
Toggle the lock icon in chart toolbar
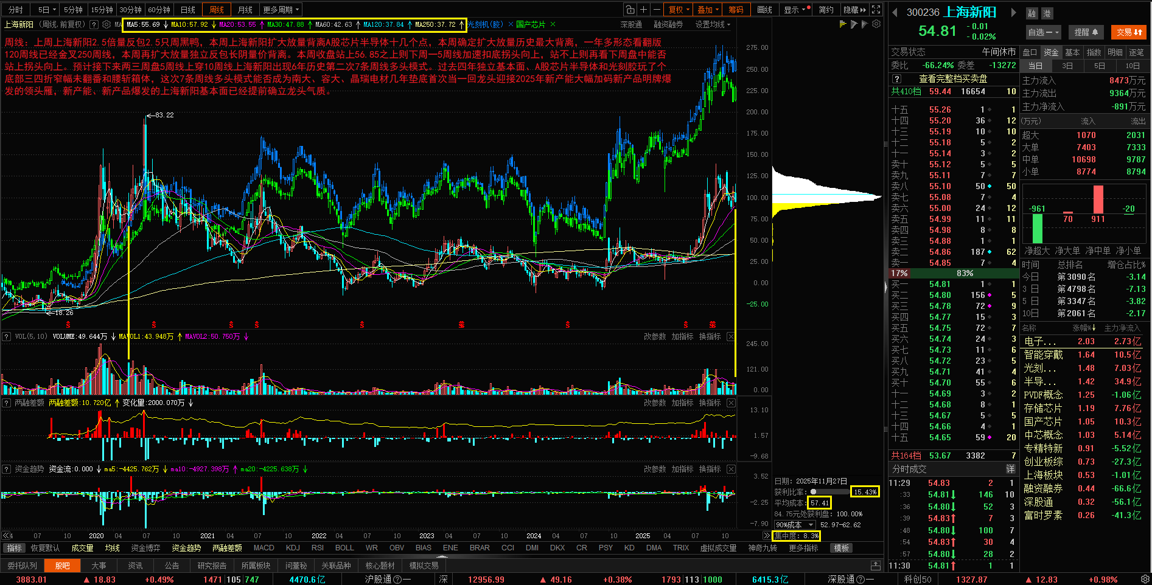630,10
